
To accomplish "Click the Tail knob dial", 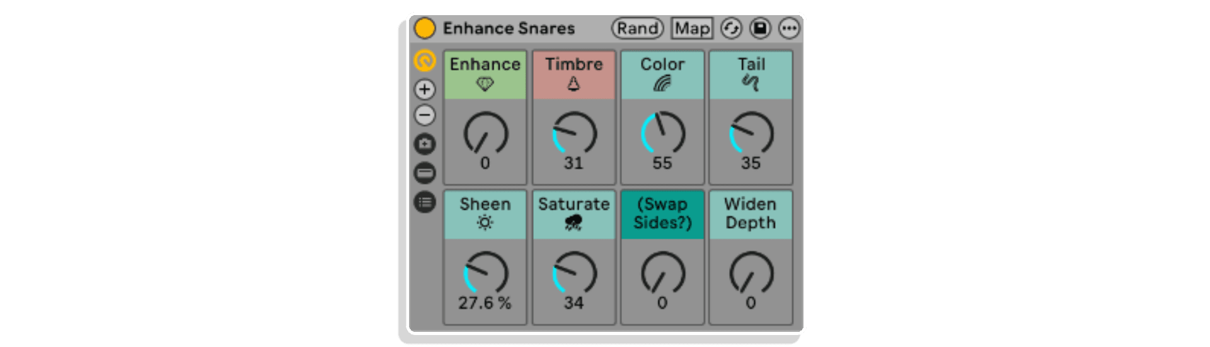I will coord(751,133).
